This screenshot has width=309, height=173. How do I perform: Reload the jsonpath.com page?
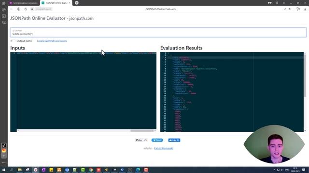26,9
